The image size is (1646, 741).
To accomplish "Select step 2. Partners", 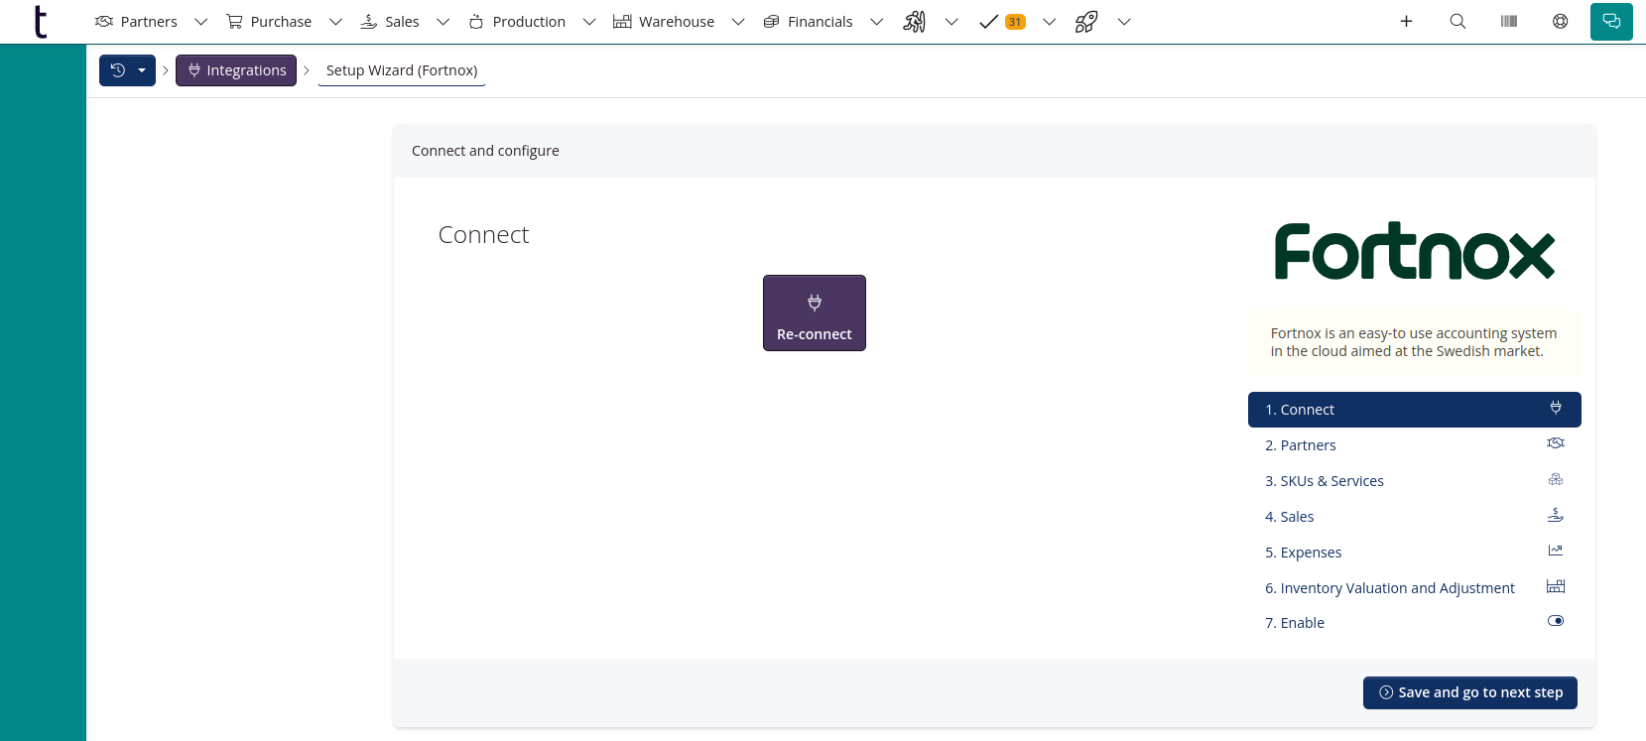I will pos(1415,445).
